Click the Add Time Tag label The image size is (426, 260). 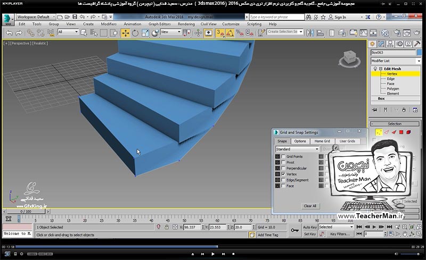[268, 235]
